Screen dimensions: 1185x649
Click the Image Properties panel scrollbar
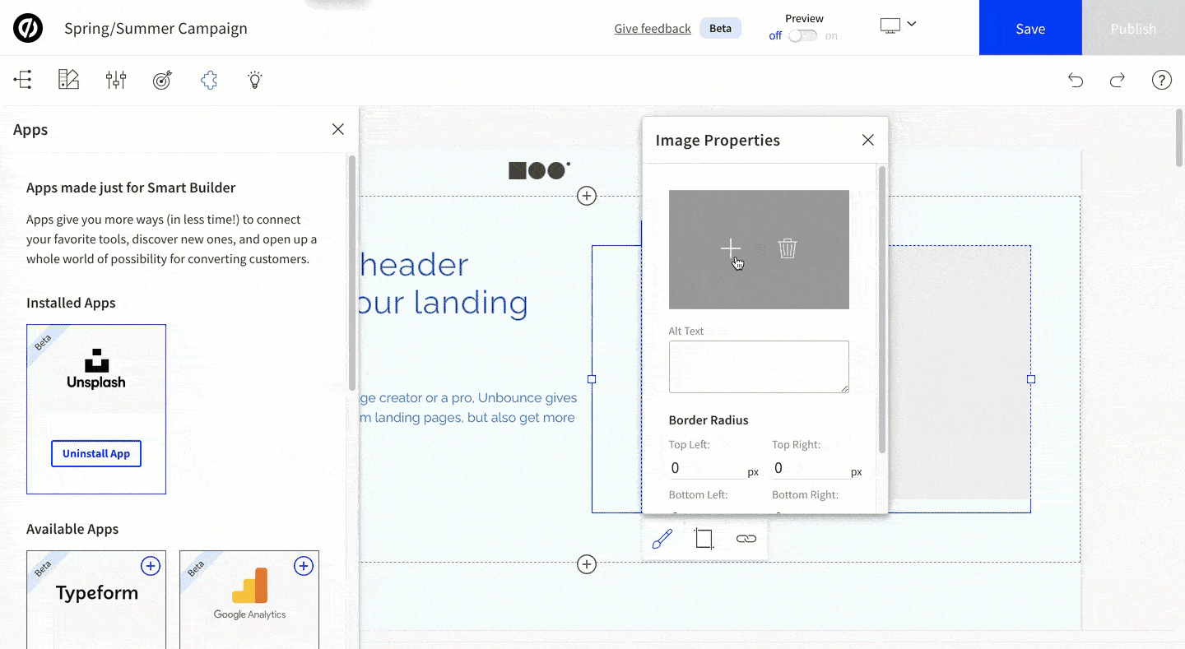(882, 309)
